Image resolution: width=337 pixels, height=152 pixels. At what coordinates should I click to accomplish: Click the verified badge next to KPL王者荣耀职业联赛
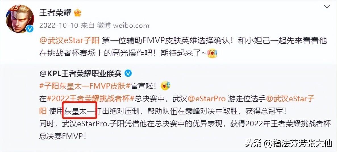pos(128,74)
